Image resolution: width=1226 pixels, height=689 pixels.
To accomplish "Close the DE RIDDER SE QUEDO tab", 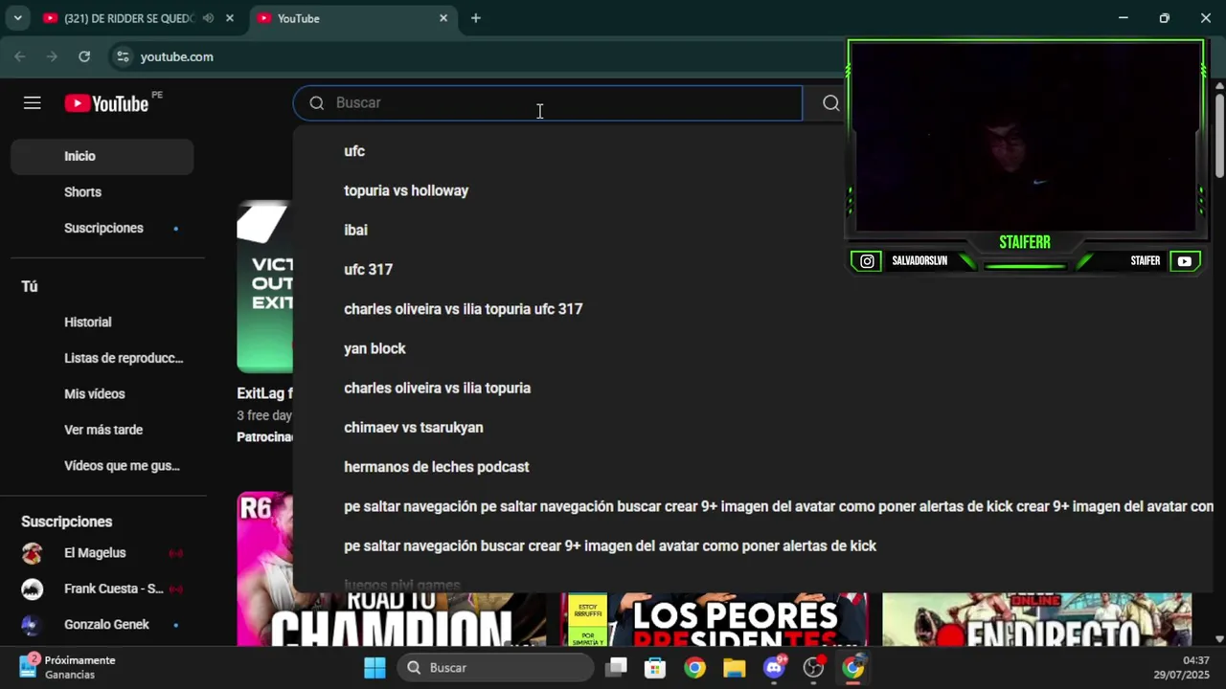I will pos(230,18).
